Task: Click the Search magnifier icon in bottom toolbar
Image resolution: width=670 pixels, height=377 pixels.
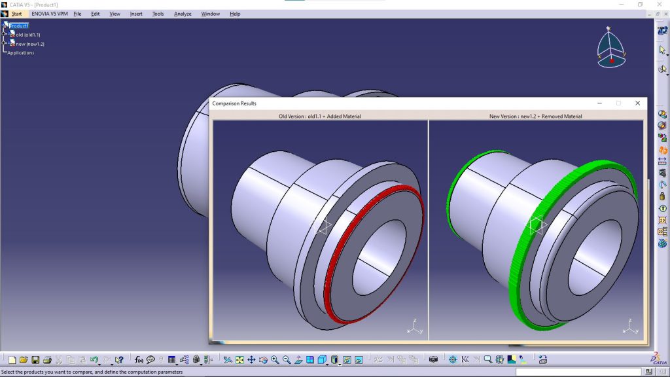Action: click(487, 360)
